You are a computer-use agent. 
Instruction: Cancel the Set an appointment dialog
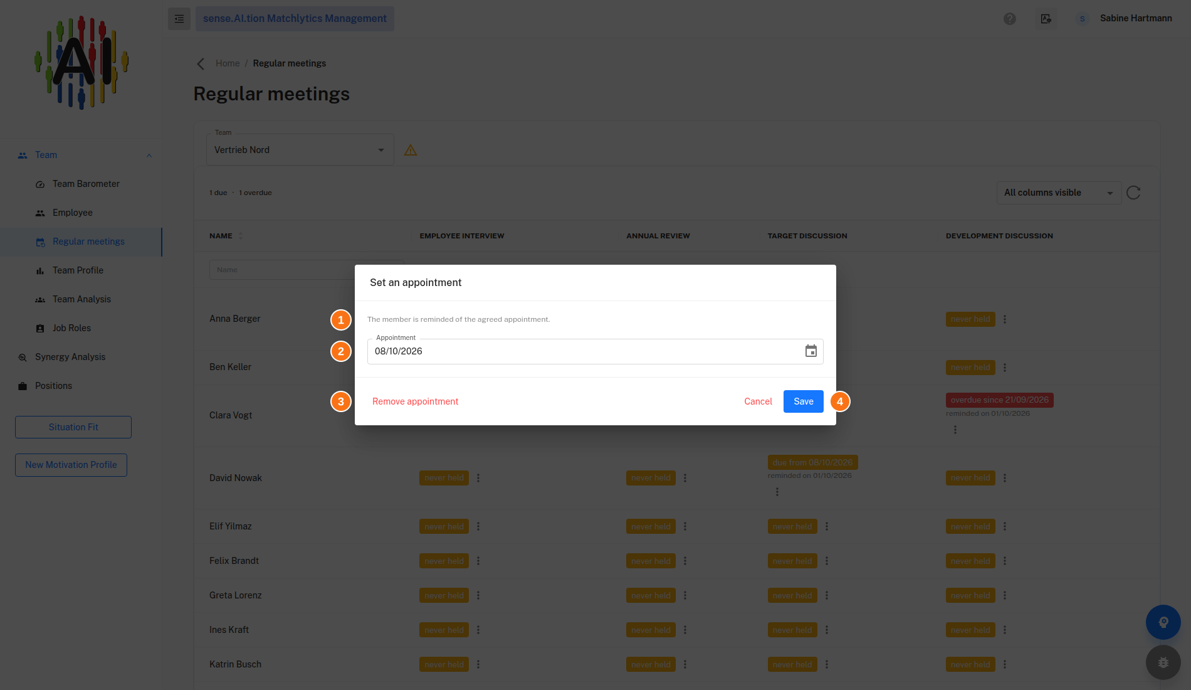(x=758, y=401)
